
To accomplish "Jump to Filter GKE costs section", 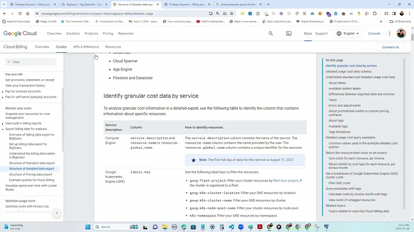I will tap(339, 183).
